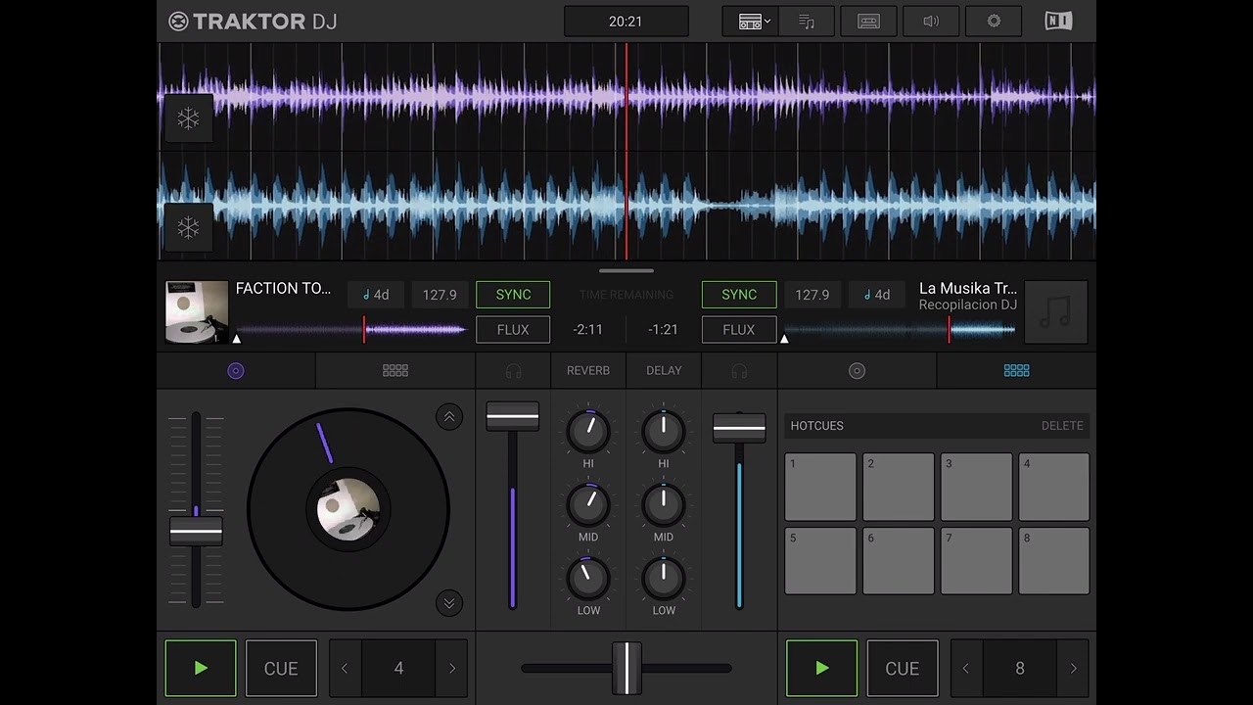Viewport: 1253px width, 705px height.
Task: Trigger hotcue pad 8
Action: coord(1054,561)
